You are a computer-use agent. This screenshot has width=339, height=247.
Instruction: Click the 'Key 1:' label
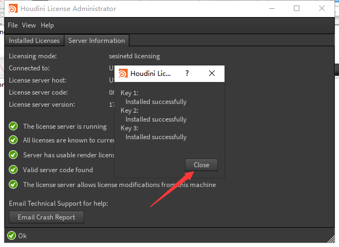click(129, 93)
